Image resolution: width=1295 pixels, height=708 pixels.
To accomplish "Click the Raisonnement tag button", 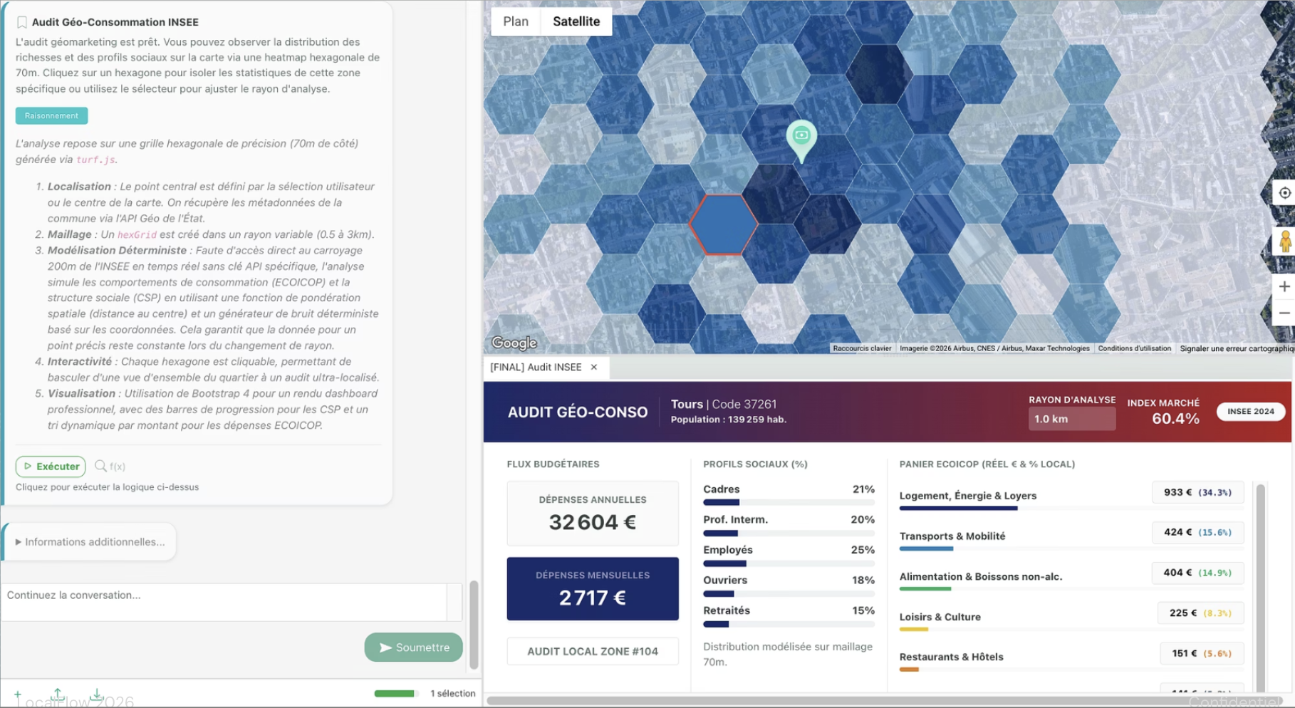I will pos(51,115).
